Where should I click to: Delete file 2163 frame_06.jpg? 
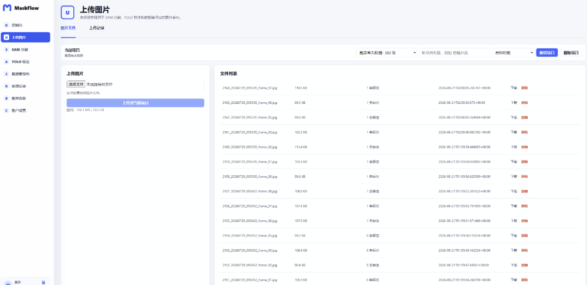(x=524, y=103)
